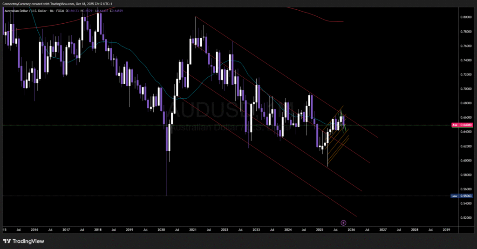Image resolution: width=477 pixels, height=249 pixels.
Task: Click the 0.55063 low price value
Action: point(467,196)
